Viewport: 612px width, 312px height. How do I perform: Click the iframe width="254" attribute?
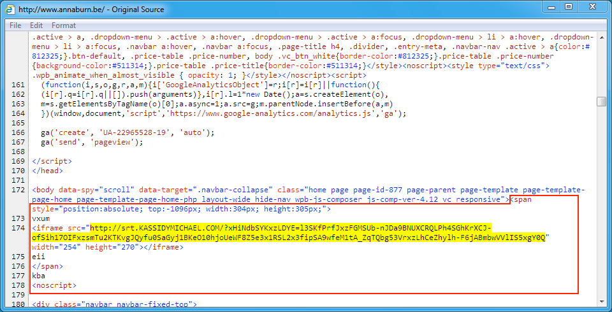pyautogui.click(x=57, y=248)
